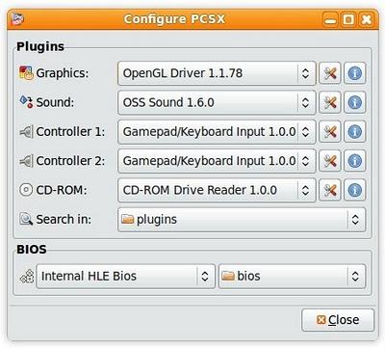This screenshot has width=385, height=349.
Task: Open the Graphics OpenGL Driver dropdown
Action: tap(217, 73)
